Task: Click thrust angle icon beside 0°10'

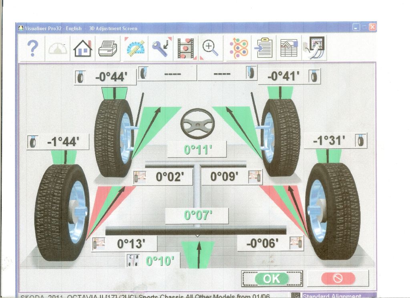Action: [x=133, y=260]
